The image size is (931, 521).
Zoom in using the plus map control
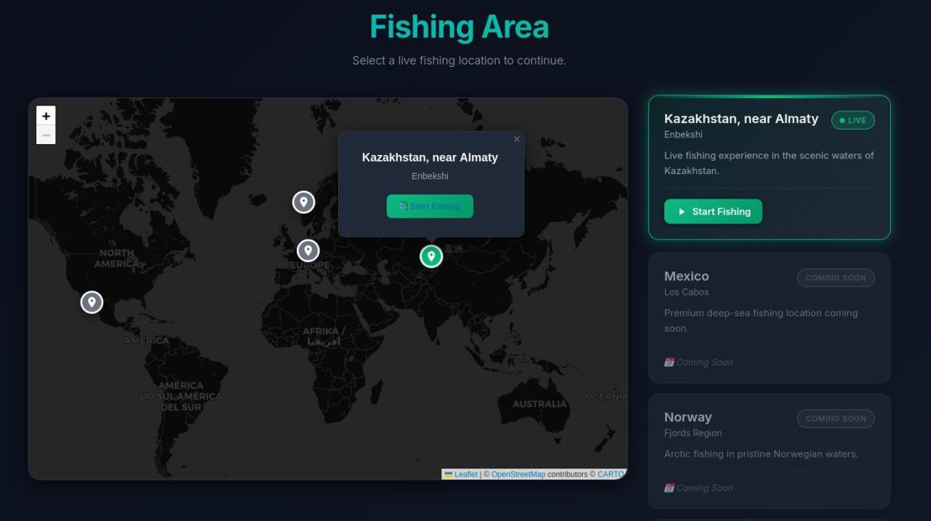tap(46, 115)
